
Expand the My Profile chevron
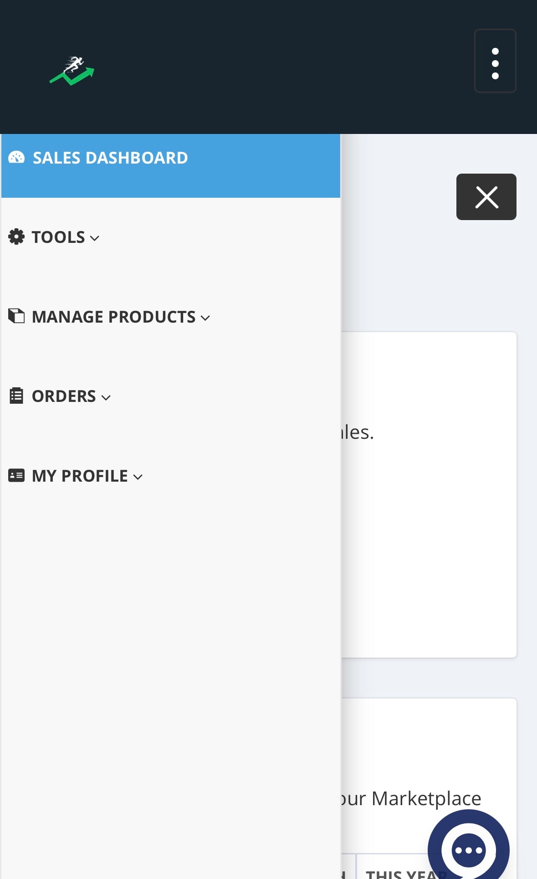138,477
